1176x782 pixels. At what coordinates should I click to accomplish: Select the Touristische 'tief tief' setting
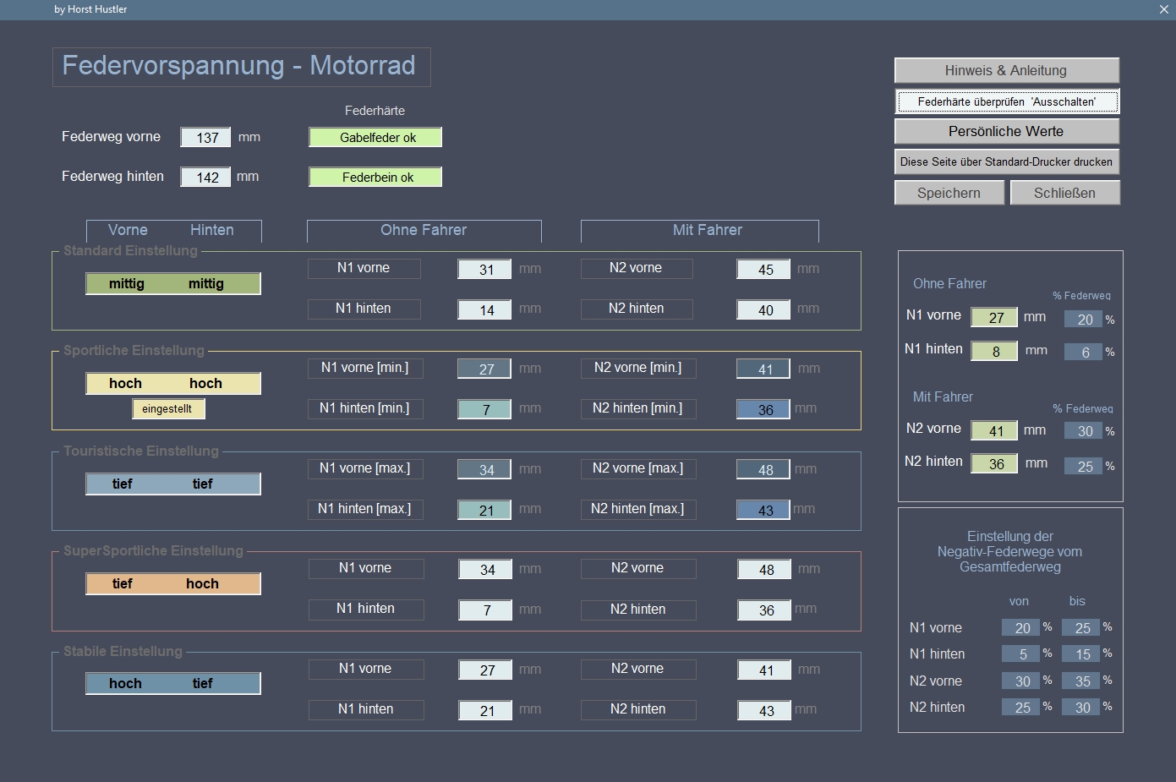point(173,484)
